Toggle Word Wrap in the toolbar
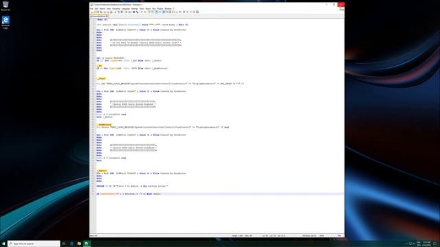440x247 pixels. click(x=156, y=12)
